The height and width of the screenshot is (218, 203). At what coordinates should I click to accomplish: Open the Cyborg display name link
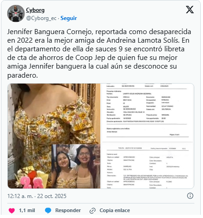(x=35, y=10)
